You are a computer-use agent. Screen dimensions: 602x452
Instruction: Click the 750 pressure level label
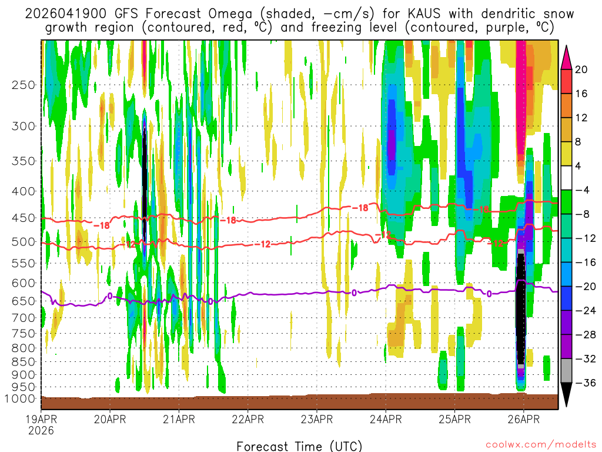coord(24,333)
